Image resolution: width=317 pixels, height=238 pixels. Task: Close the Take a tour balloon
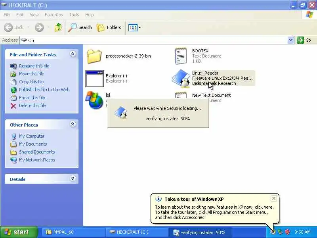(x=273, y=198)
